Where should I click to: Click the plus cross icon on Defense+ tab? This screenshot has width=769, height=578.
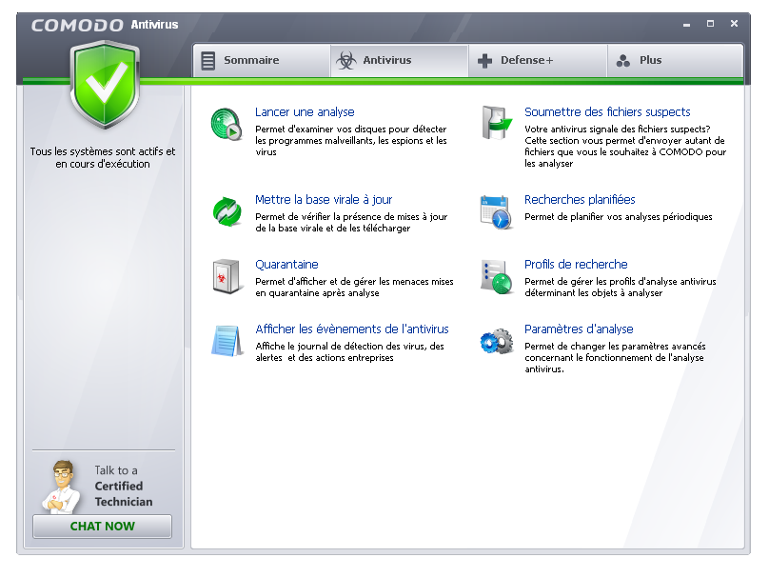click(x=484, y=61)
